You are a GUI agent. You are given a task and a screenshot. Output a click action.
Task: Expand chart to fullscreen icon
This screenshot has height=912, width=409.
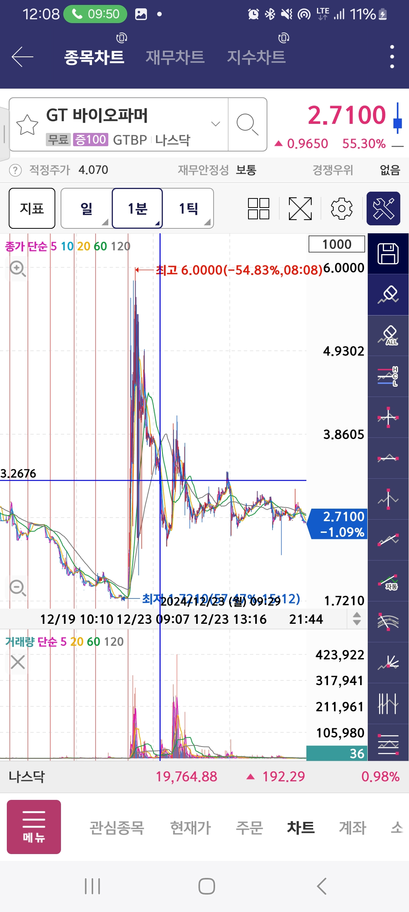[300, 209]
